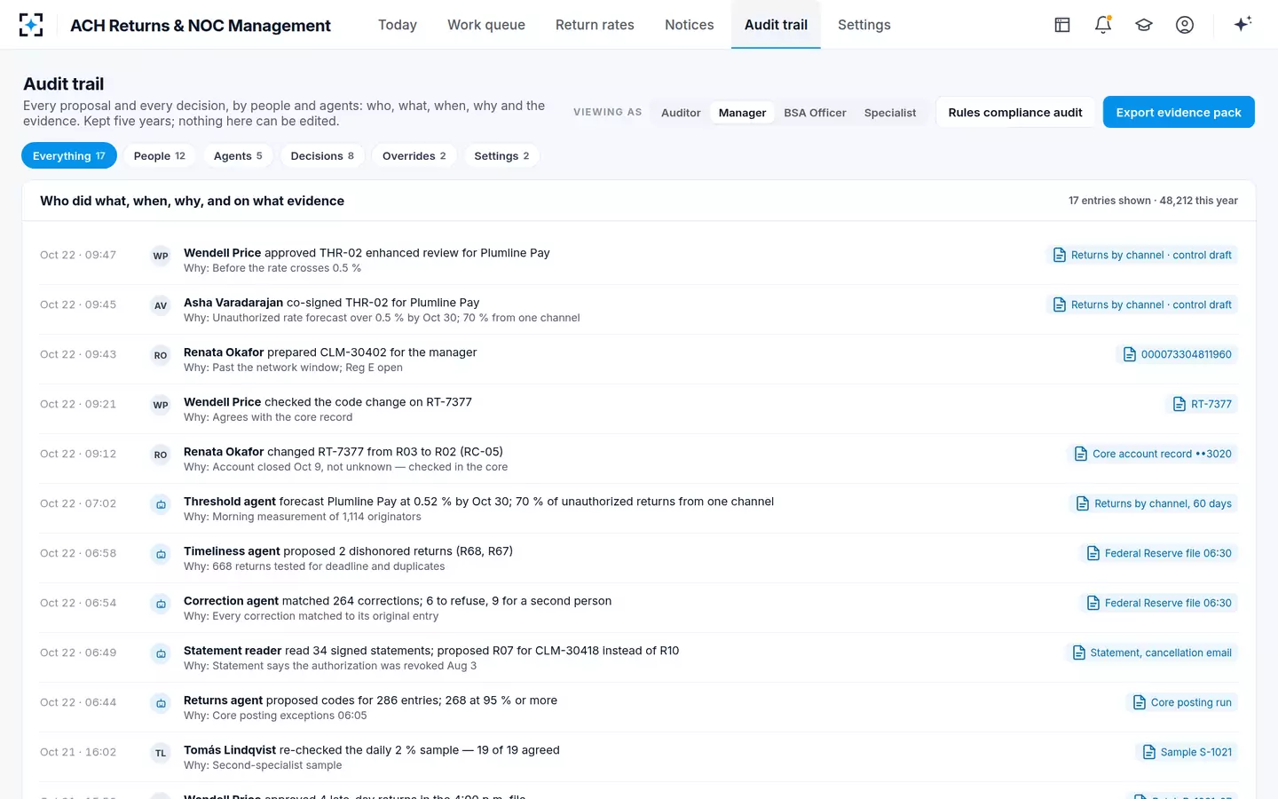Choose the Specialist viewing role
This screenshot has width=1278, height=799.
(x=890, y=113)
